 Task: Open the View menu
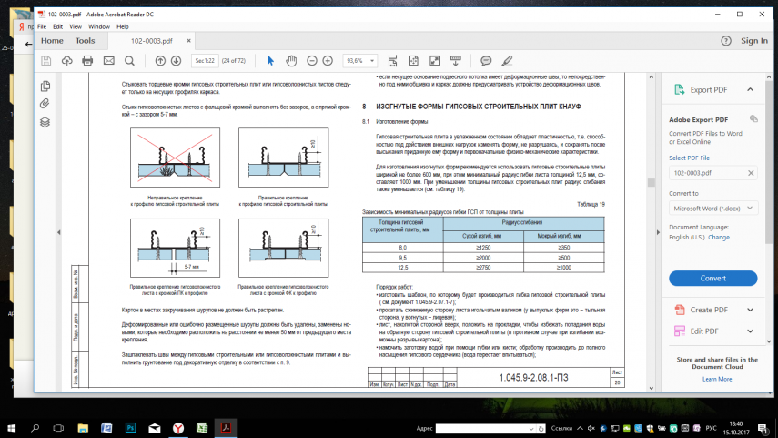click(76, 26)
